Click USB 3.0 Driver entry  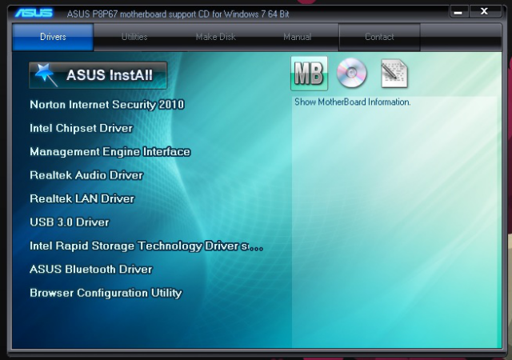point(70,222)
